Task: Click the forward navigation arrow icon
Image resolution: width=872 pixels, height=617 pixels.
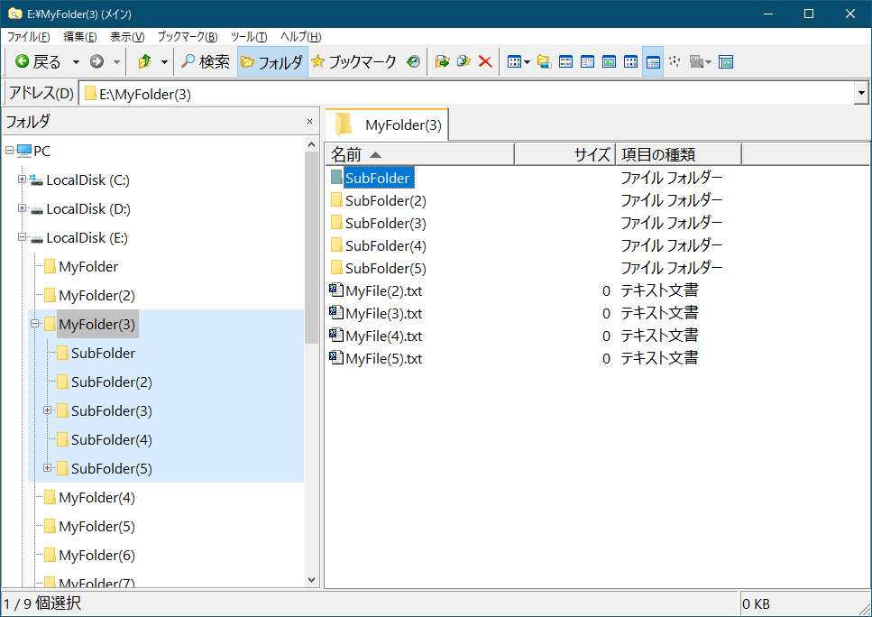Action: pos(96,61)
